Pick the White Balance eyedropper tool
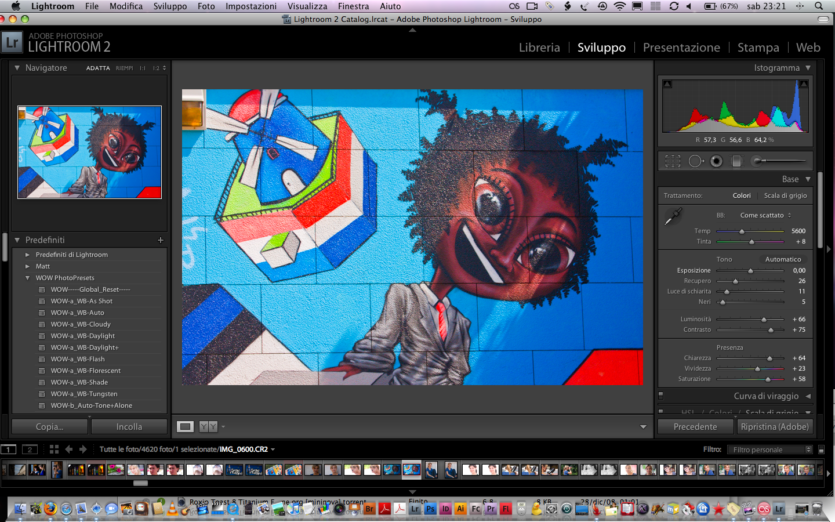This screenshot has width=835, height=522. point(673,217)
